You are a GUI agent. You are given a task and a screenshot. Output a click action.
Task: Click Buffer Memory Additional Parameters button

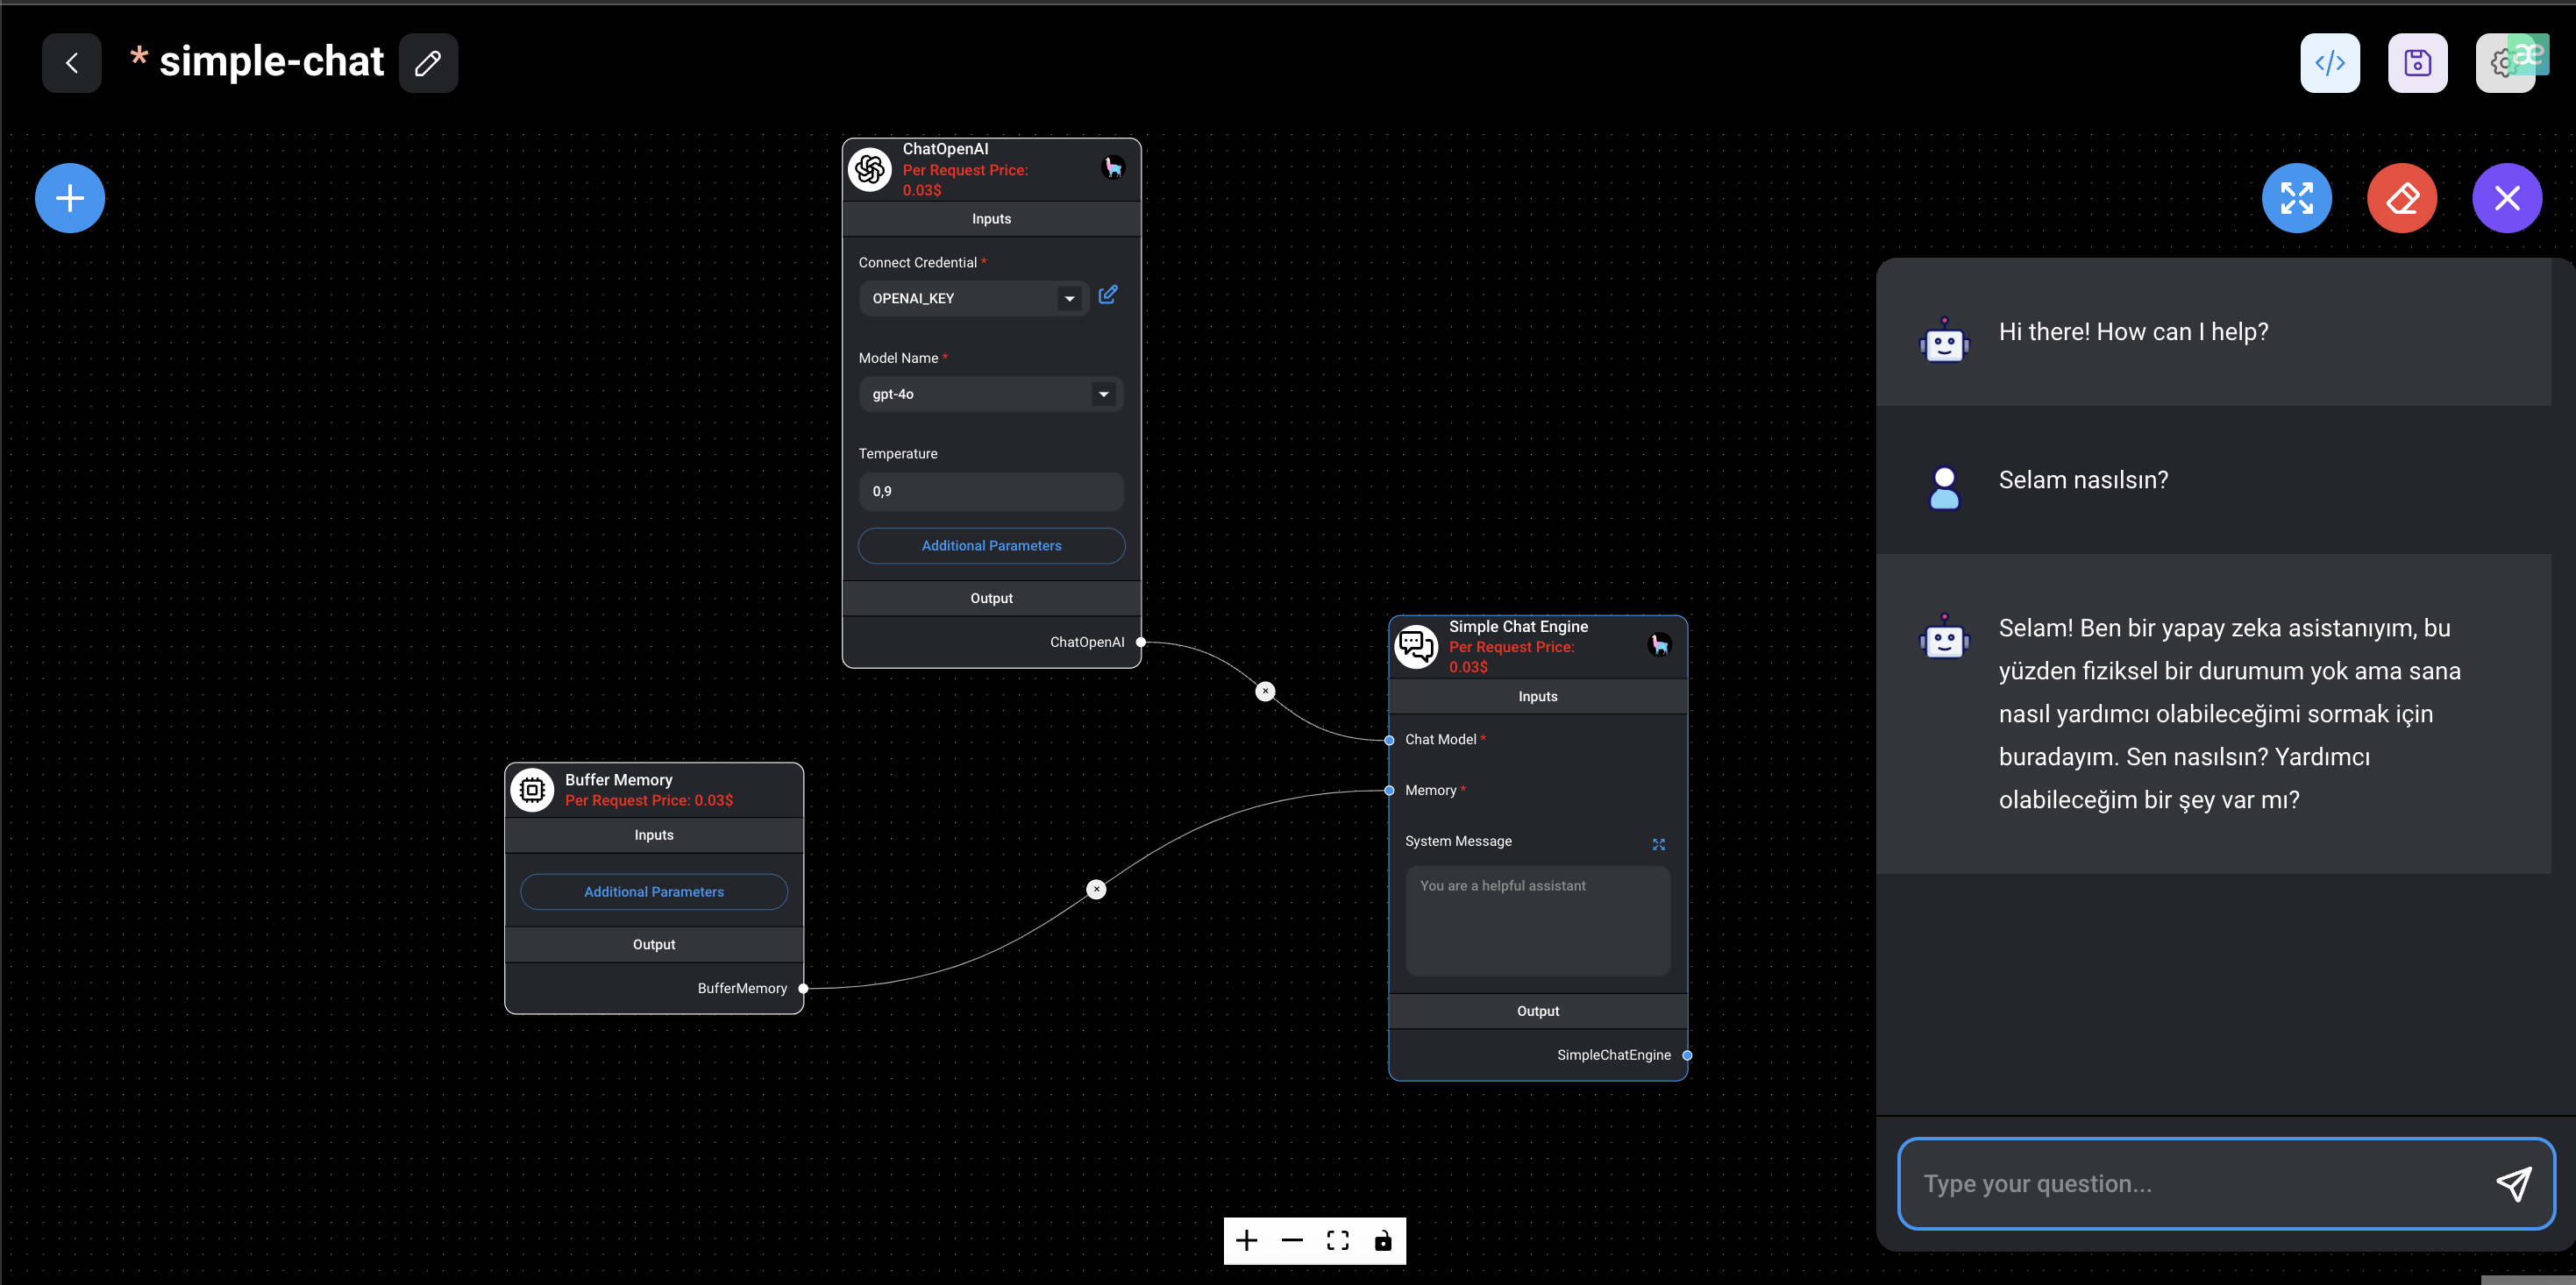653,892
